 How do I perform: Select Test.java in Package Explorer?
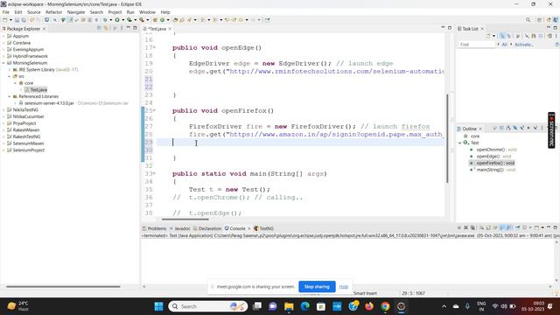38,89
